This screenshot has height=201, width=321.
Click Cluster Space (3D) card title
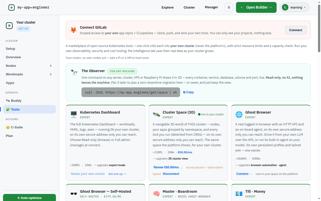pyautogui.click(x=179, y=112)
